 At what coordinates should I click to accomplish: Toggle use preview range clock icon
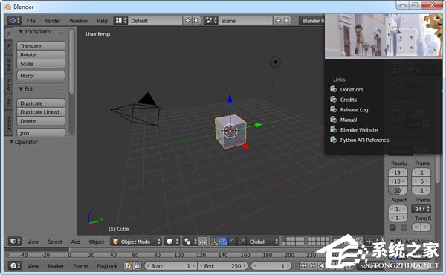pyautogui.click(x=128, y=266)
